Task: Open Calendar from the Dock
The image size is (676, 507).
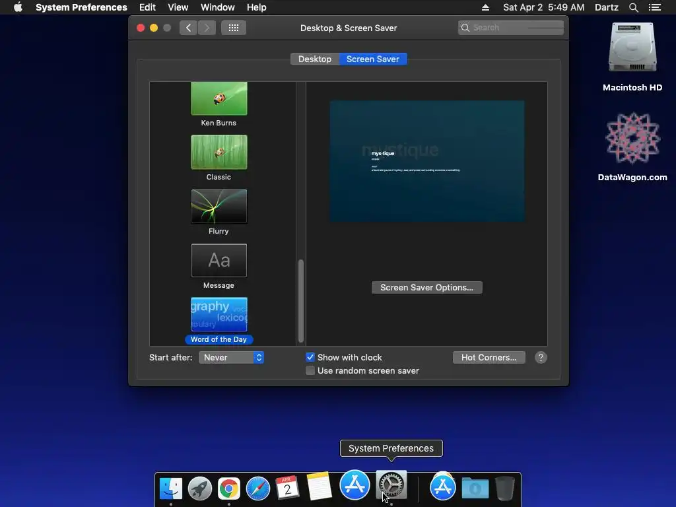Action: click(287, 488)
